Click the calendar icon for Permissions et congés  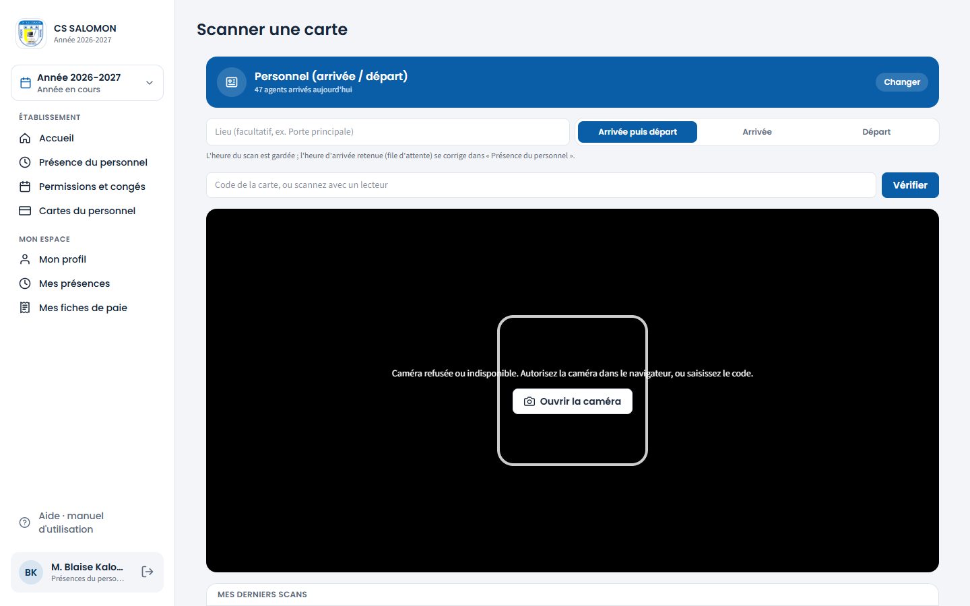[x=25, y=187]
